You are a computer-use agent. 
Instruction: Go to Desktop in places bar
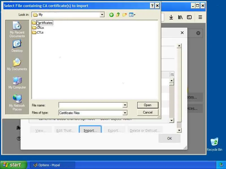coord(17,46)
